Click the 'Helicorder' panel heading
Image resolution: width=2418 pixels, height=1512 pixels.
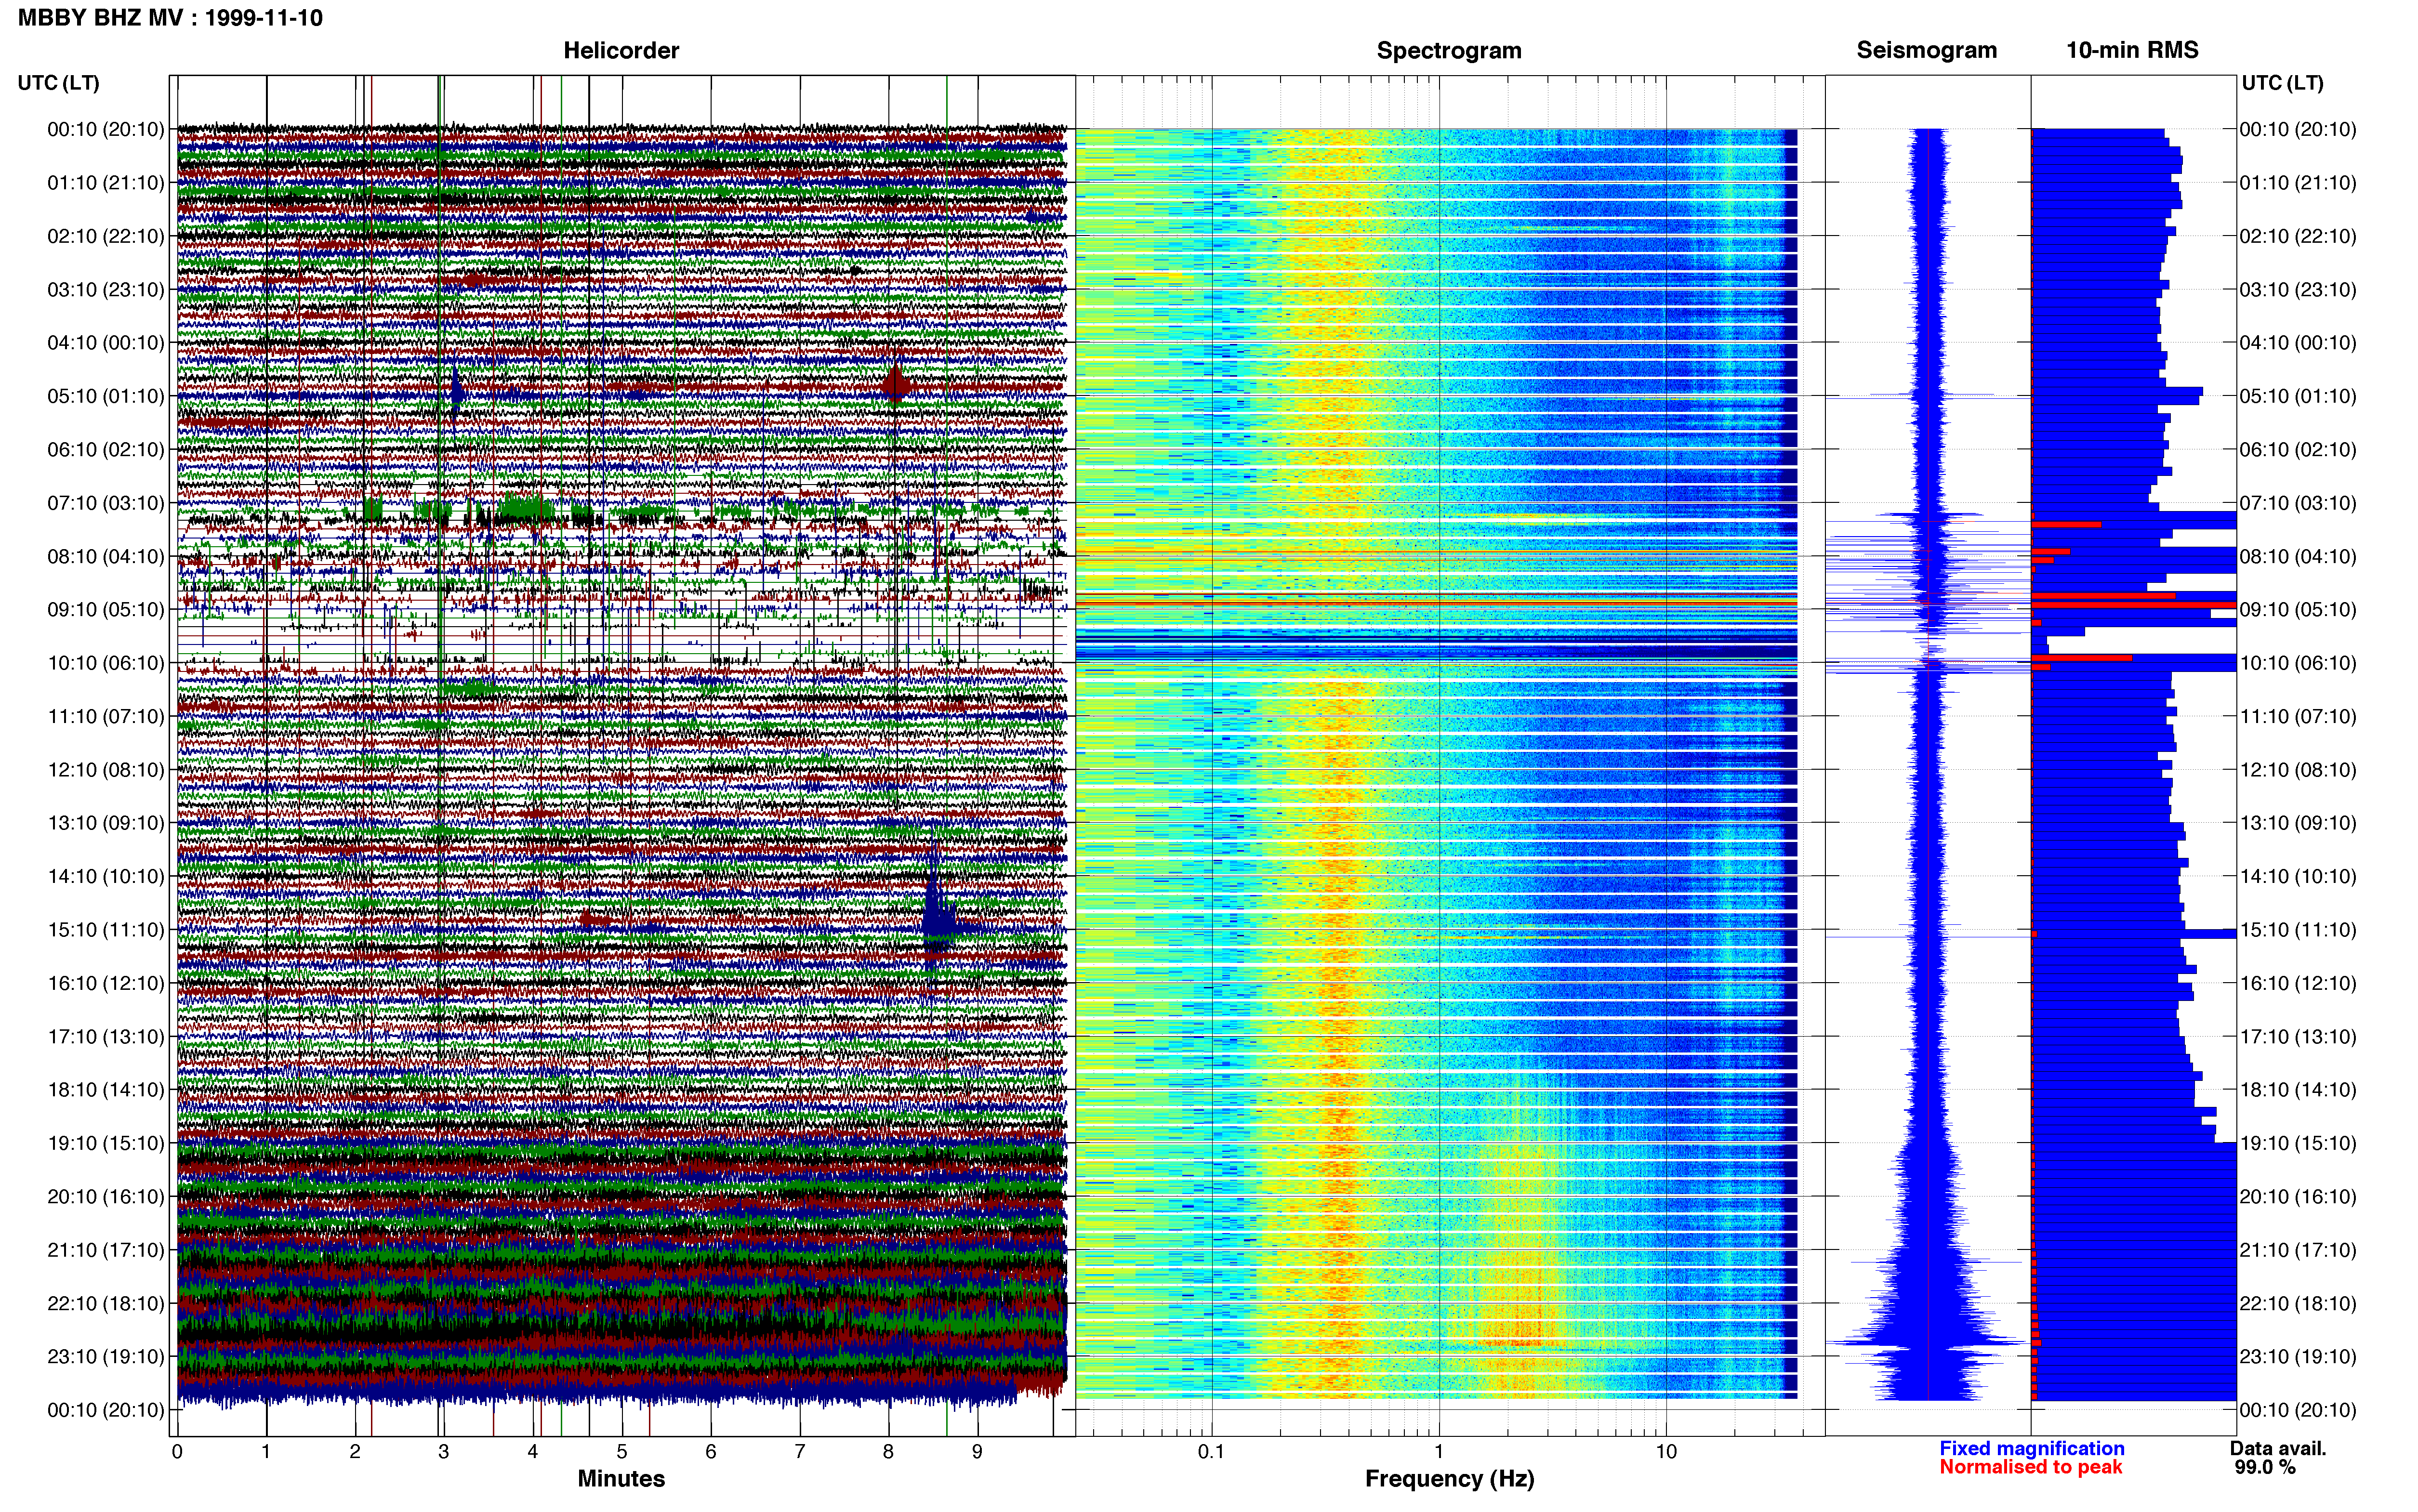pos(621,50)
